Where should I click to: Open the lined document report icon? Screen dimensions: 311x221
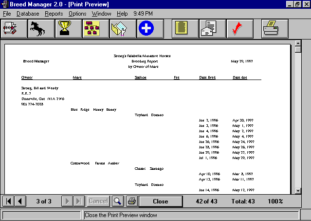(181, 29)
